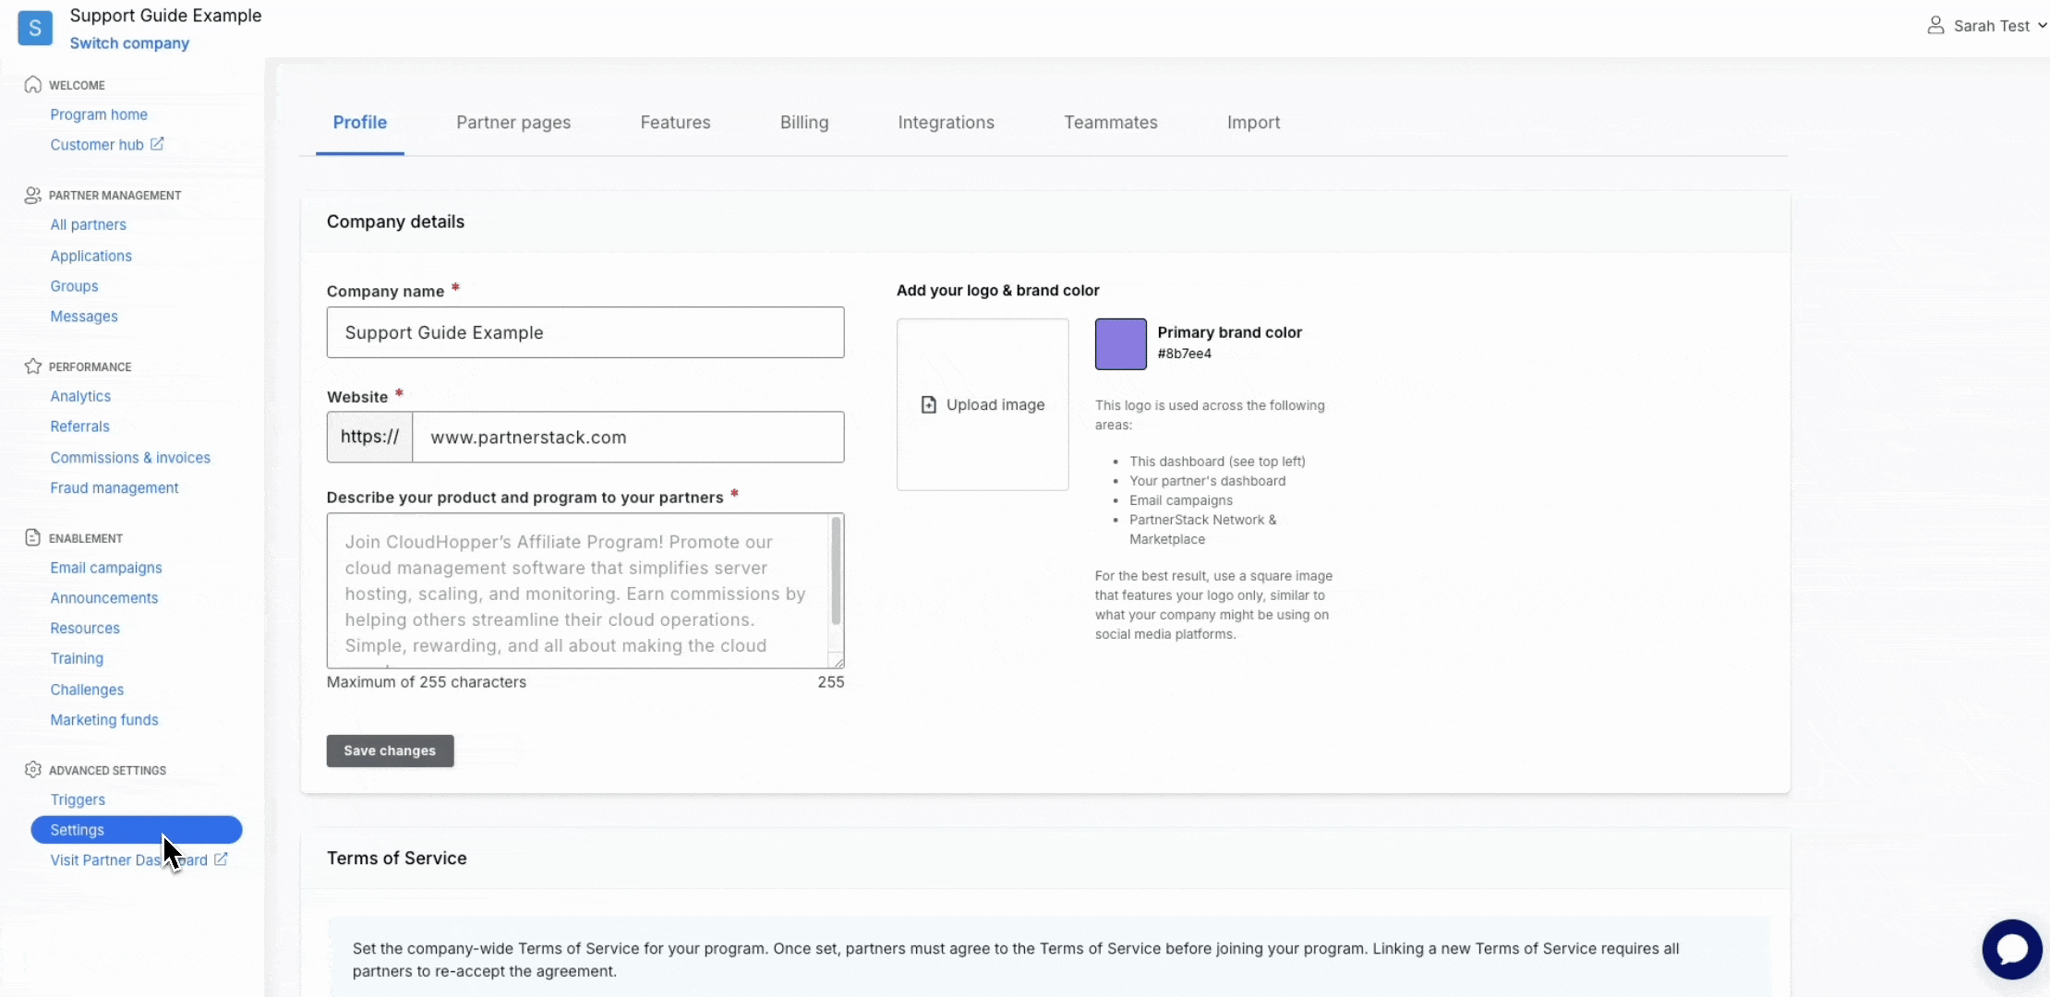The image size is (2050, 997).
Task: Click the Advanced Settings gear icon
Action: coord(33,770)
